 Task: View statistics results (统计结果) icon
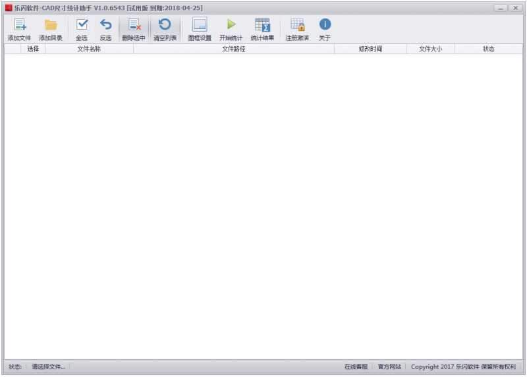[x=262, y=26]
